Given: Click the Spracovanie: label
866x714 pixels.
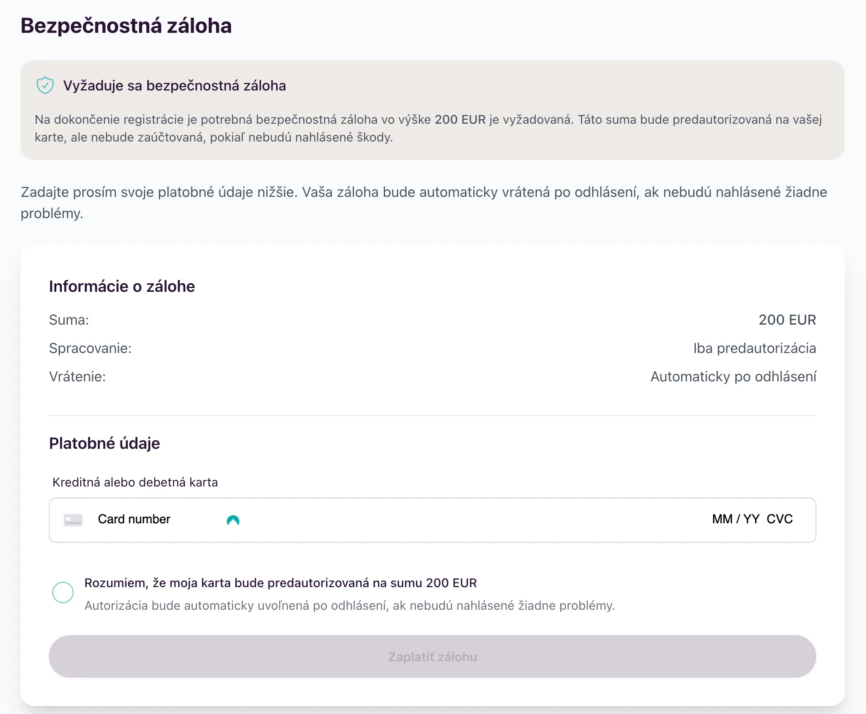Looking at the screenshot, I should tap(90, 348).
